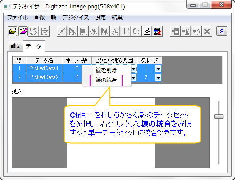The width and height of the screenshot is (235, 180).
Task: Click the edit axes crosshair arrows icon
Action: click(44, 31)
